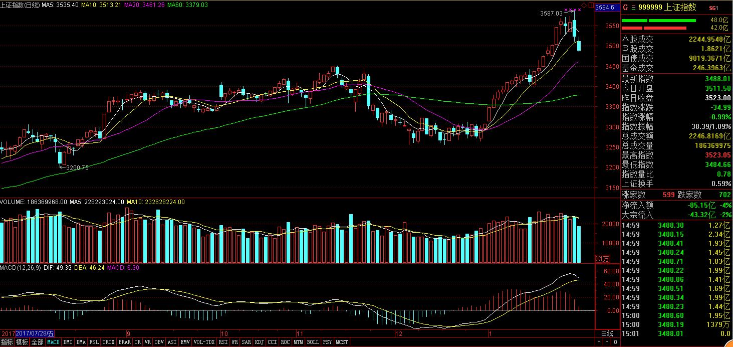
Task: Click the 上证指数(日线) chart title
Action: pyautogui.click(x=21, y=5)
